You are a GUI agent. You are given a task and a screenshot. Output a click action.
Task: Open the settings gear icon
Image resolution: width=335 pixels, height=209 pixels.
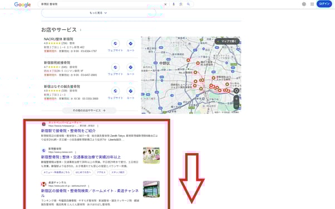tap(304, 4)
